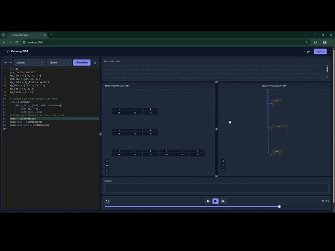Bookmark this page with the star icon

click(x=306, y=42)
